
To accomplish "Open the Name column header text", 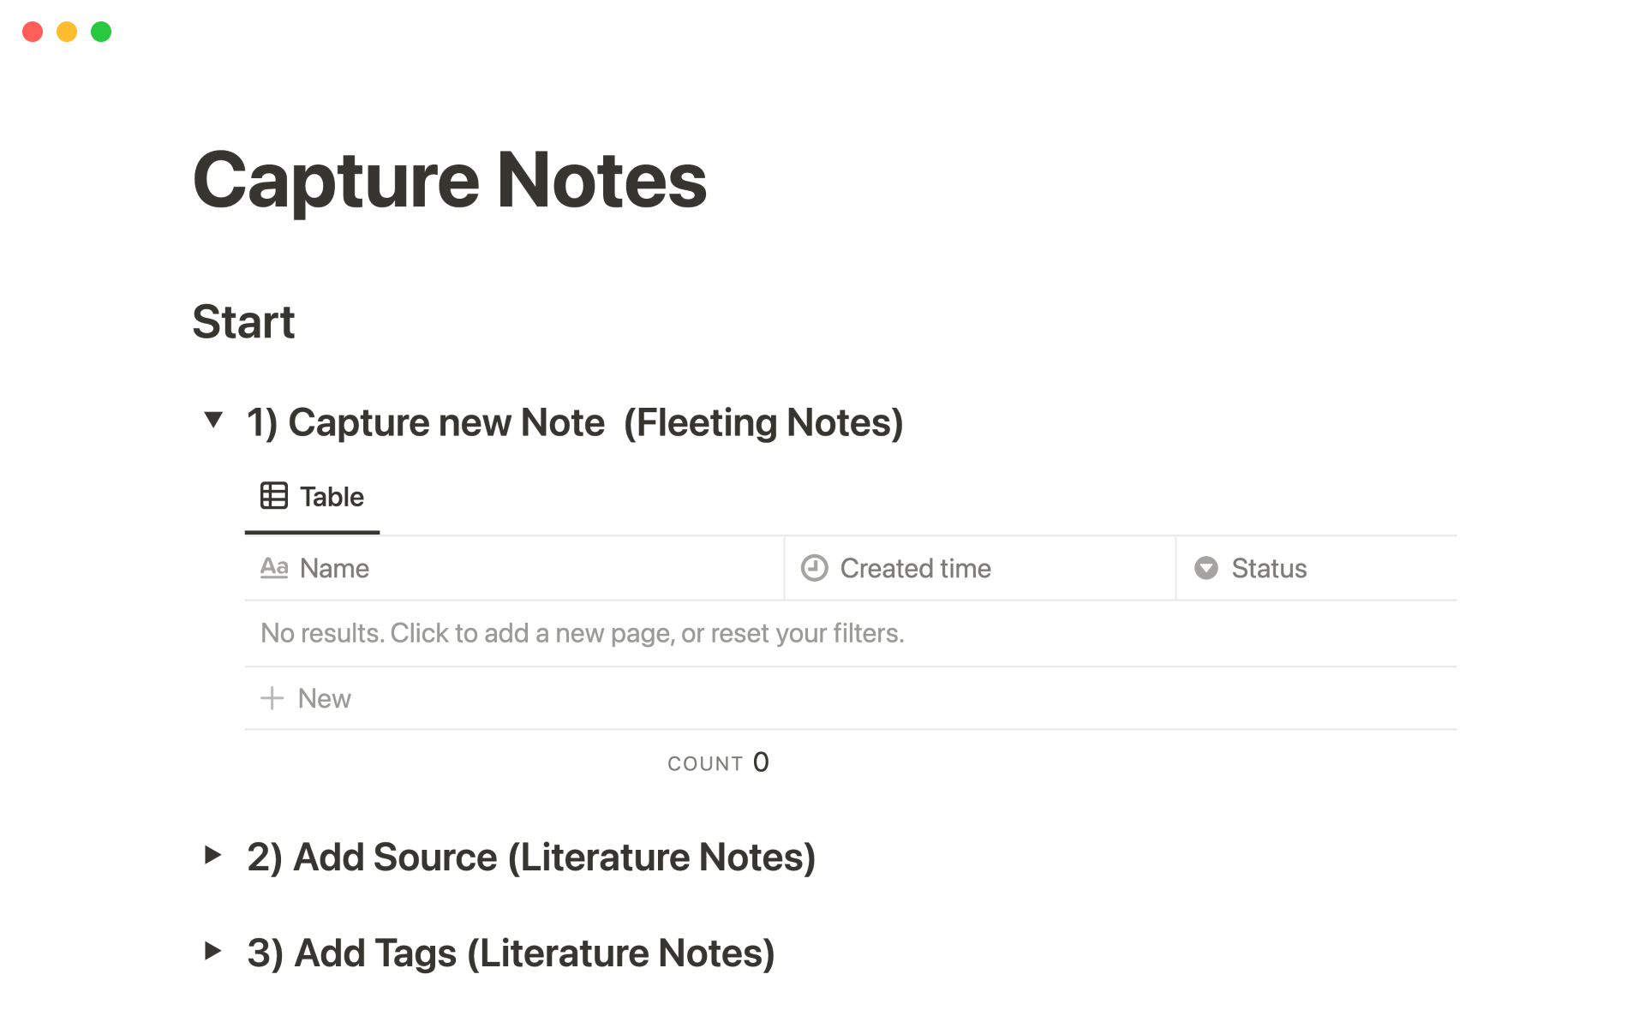I will pos(334,569).
